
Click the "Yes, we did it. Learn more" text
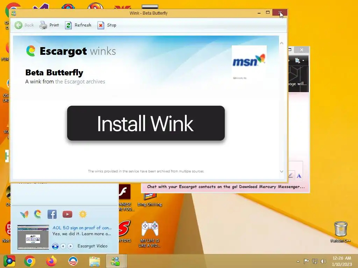click(81, 234)
